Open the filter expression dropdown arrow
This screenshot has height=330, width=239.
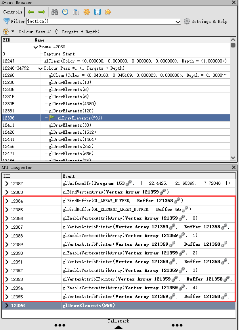[178, 21]
